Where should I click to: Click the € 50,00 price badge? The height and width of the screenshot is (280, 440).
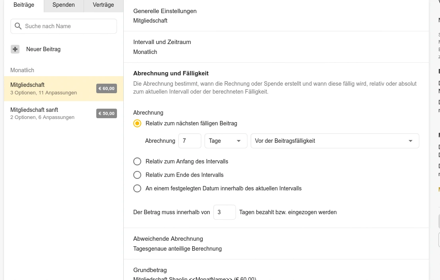point(106,113)
